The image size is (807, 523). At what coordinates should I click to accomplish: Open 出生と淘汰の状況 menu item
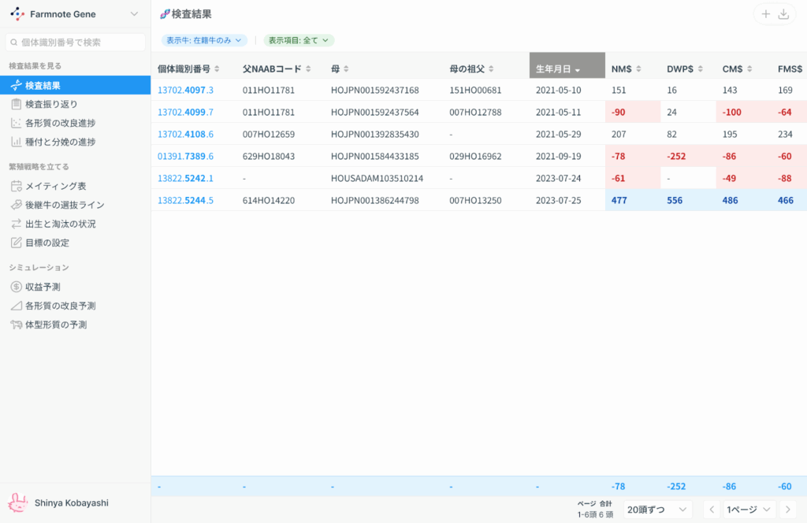tap(61, 224)
